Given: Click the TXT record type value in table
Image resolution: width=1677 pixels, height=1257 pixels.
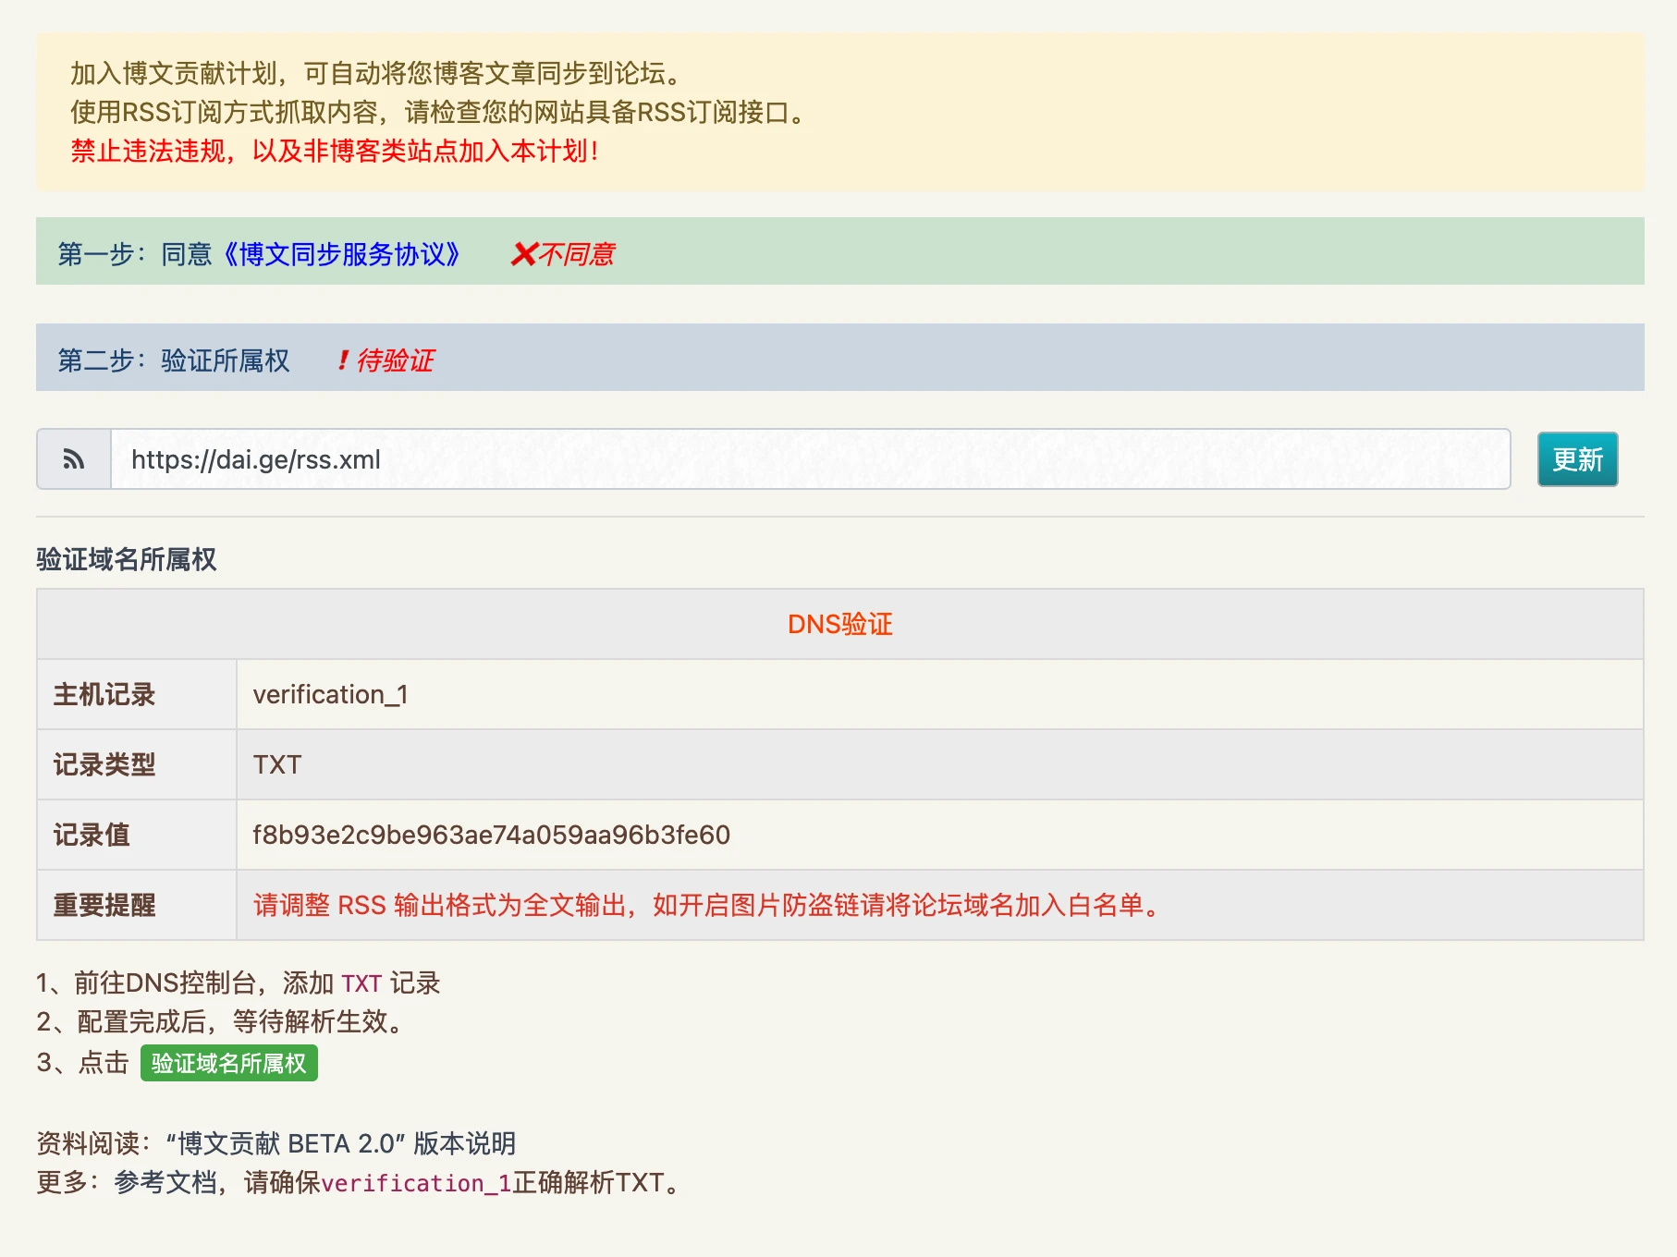Looking at the screenshot, I should (x=277, y=765).
